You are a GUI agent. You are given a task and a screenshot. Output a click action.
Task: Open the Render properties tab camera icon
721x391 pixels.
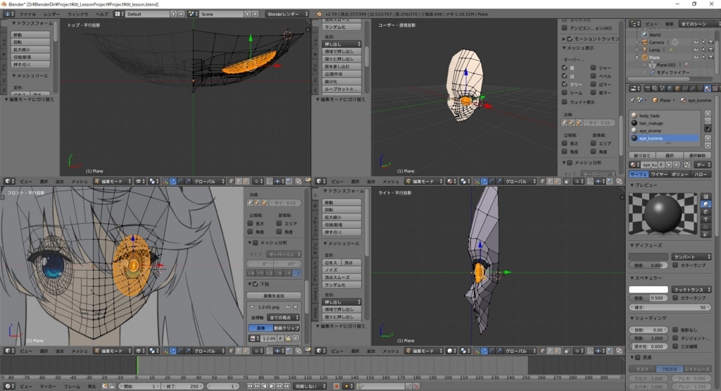tap(648, 88)
